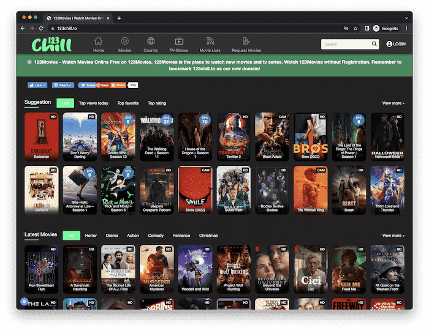Click the tracking-blocked eye icon
Screen dimensions: 429x331
click(x=346, y=28)
